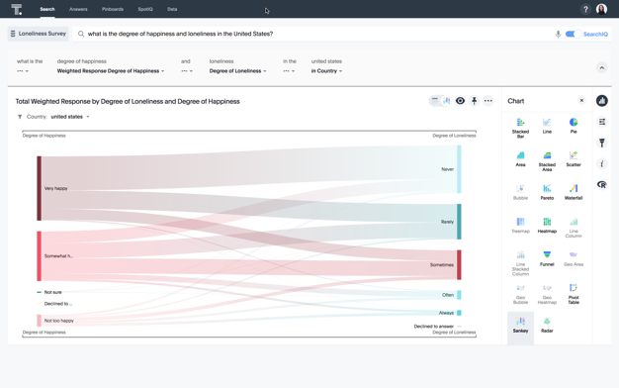The width and height of the screenshot is (619, 388).
Task: Click the Loneliness Survey data source button
Action: [x=38, y=34]
